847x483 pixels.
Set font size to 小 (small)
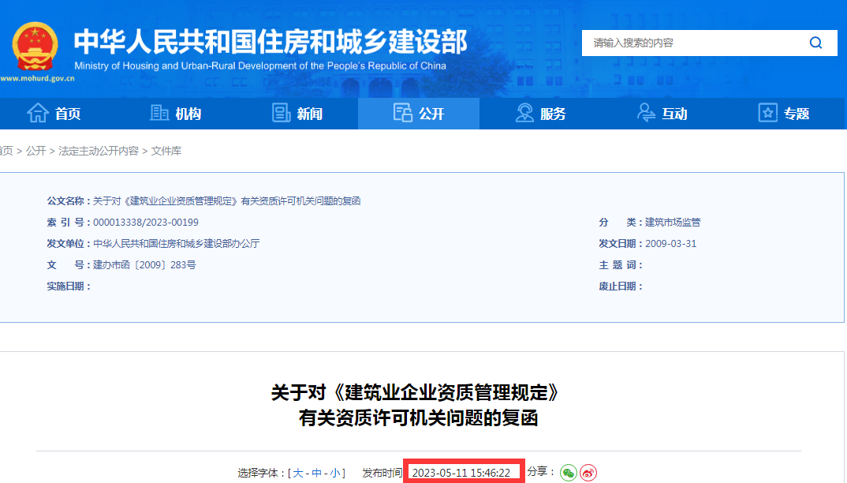[335, 472]
